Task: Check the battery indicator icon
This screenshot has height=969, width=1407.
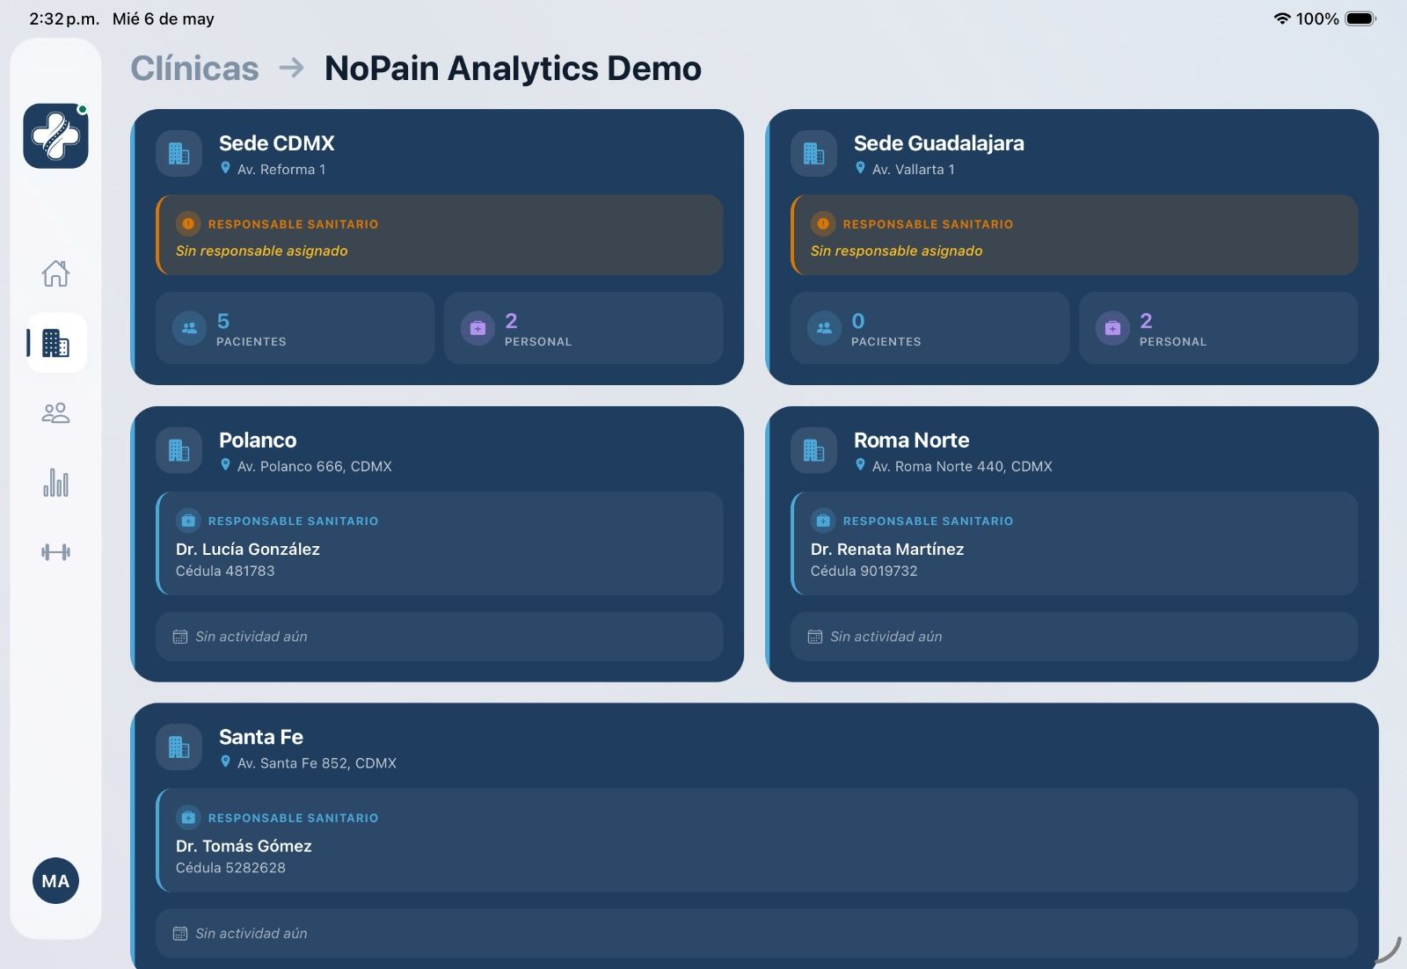Action: (1360, 18)
